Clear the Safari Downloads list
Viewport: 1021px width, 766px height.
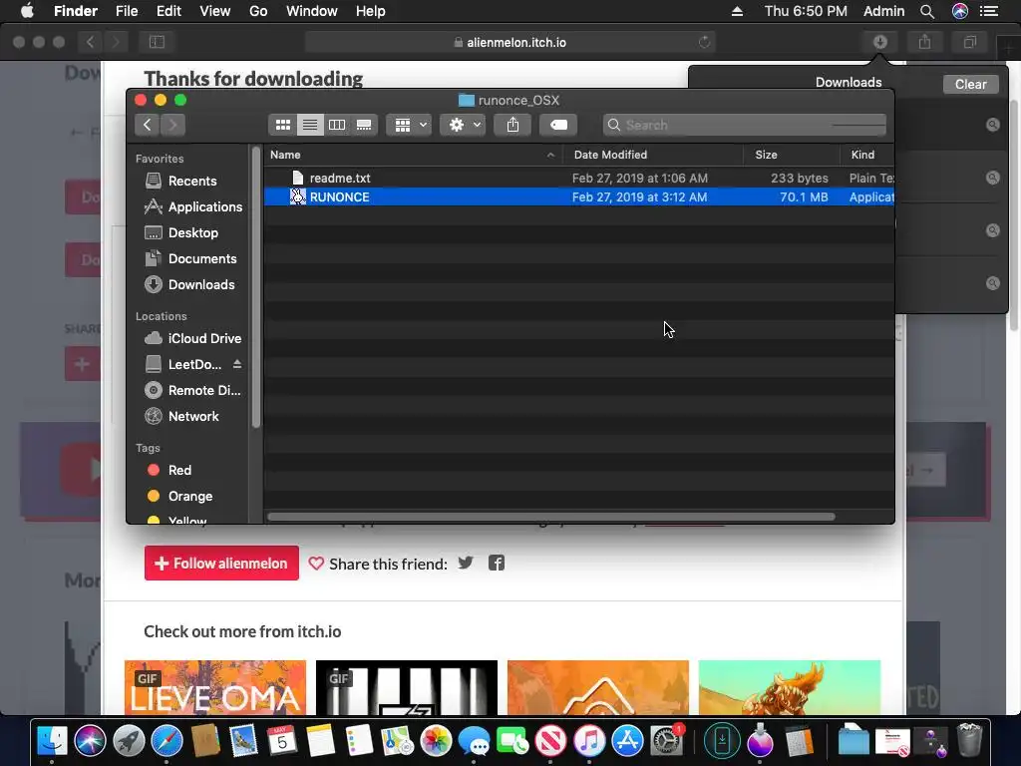coord(970,84)
